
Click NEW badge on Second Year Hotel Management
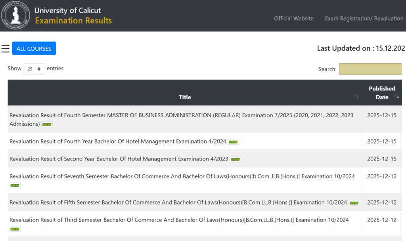[236, 159]
